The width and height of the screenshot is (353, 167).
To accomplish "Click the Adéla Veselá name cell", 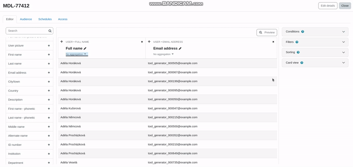I will tap(69, 162).
